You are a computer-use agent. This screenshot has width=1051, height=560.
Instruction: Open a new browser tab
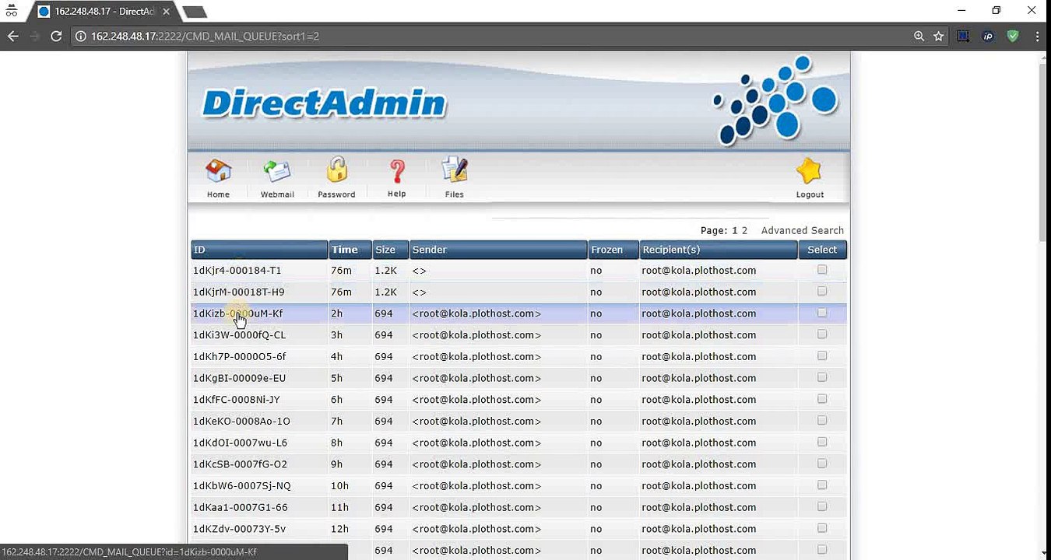(x=194, y=12)
